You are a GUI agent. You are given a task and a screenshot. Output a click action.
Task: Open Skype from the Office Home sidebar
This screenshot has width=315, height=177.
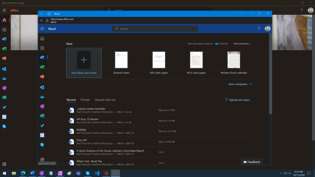[4, 126]
